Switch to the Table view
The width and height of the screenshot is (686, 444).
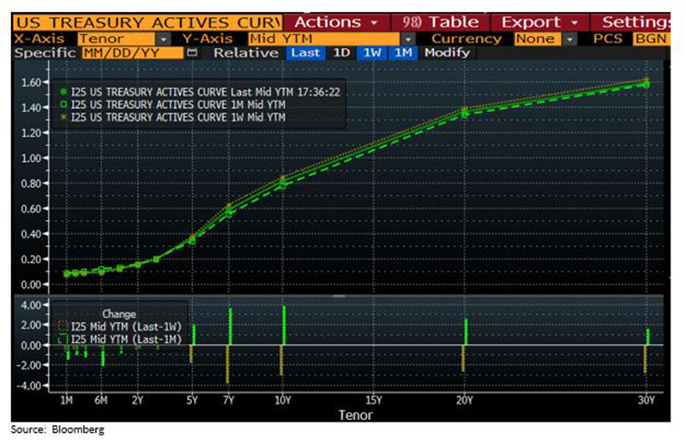(x=443, y=21)
